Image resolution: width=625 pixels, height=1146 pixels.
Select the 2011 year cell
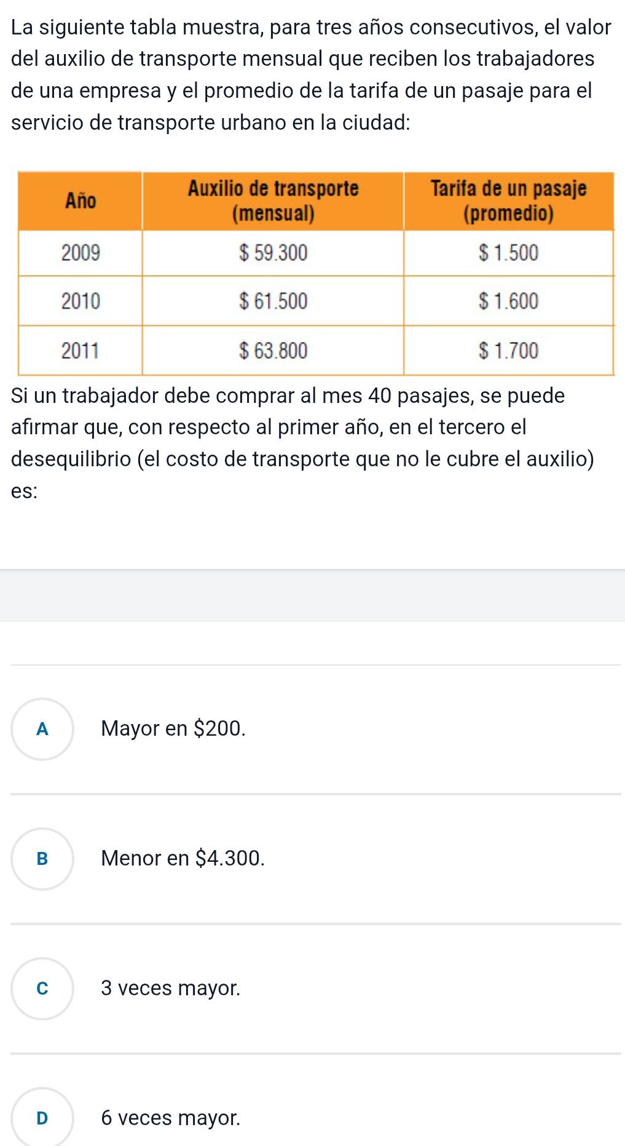tap(81, 351)
